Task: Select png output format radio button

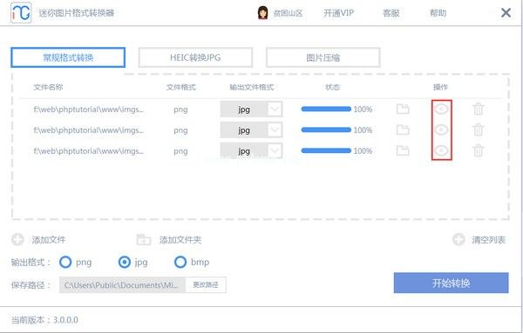Action: coord(65,263)
